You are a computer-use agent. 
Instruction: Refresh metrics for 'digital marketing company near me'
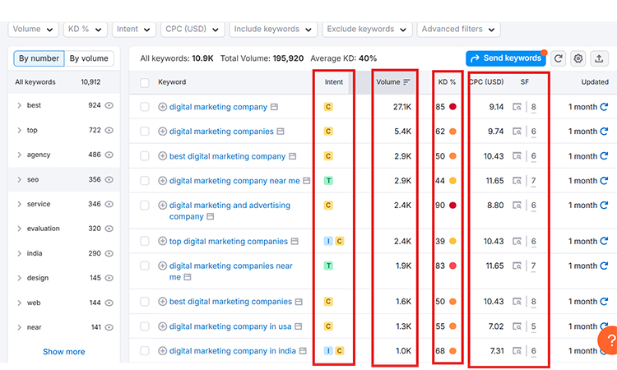tap(604, 181)
